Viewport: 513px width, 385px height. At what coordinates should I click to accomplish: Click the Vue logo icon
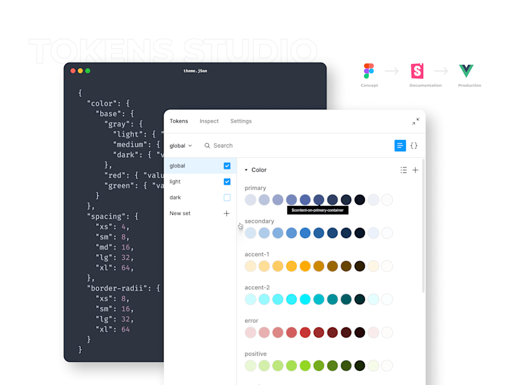click(x=466, y=71)
